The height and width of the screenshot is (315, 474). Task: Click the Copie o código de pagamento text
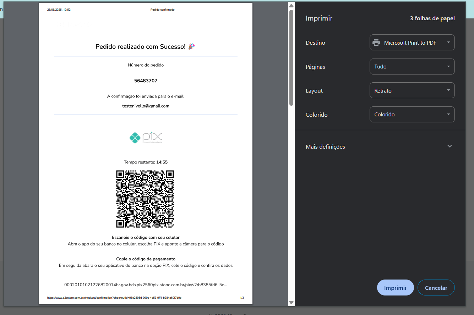[146, 259]
